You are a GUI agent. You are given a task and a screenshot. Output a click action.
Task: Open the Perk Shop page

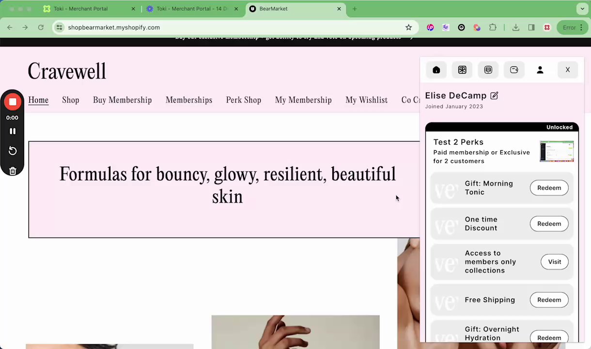[244, 100]
